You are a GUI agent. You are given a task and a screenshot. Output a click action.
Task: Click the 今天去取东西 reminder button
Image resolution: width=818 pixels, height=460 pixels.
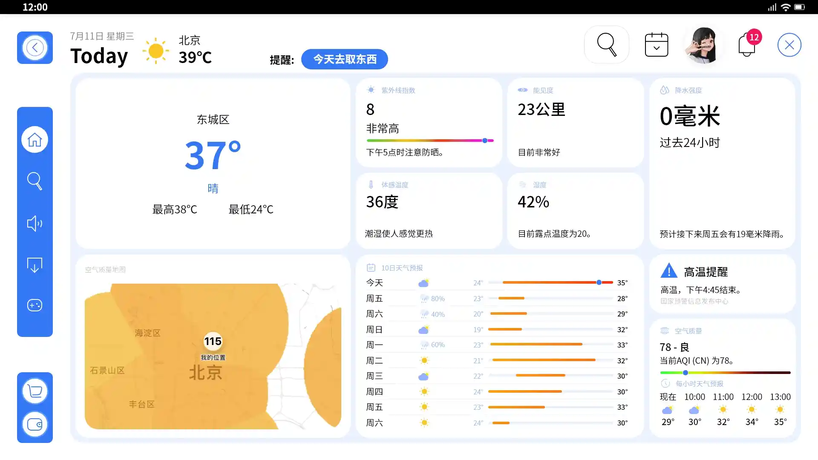tap(345, 59)
